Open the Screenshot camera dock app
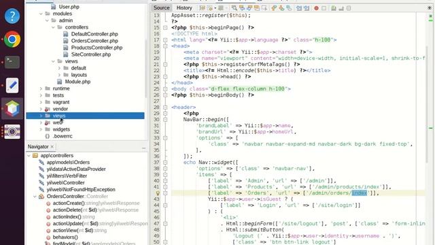Screen dimensions: 435x245 click(x=12, y=131)
